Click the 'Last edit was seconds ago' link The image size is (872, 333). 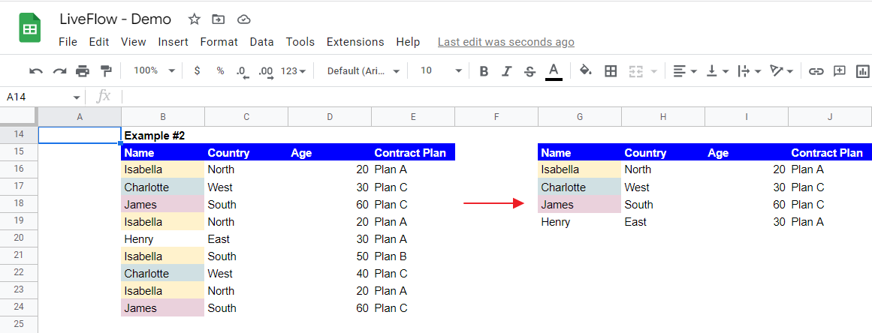click(506, 42)
